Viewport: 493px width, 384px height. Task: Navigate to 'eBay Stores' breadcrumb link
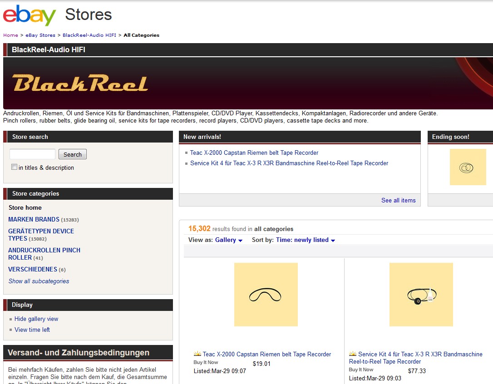click(40, 35)
